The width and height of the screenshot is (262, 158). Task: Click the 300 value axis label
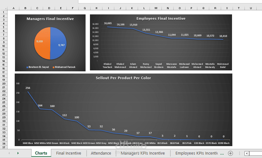(x=18, y=83)
